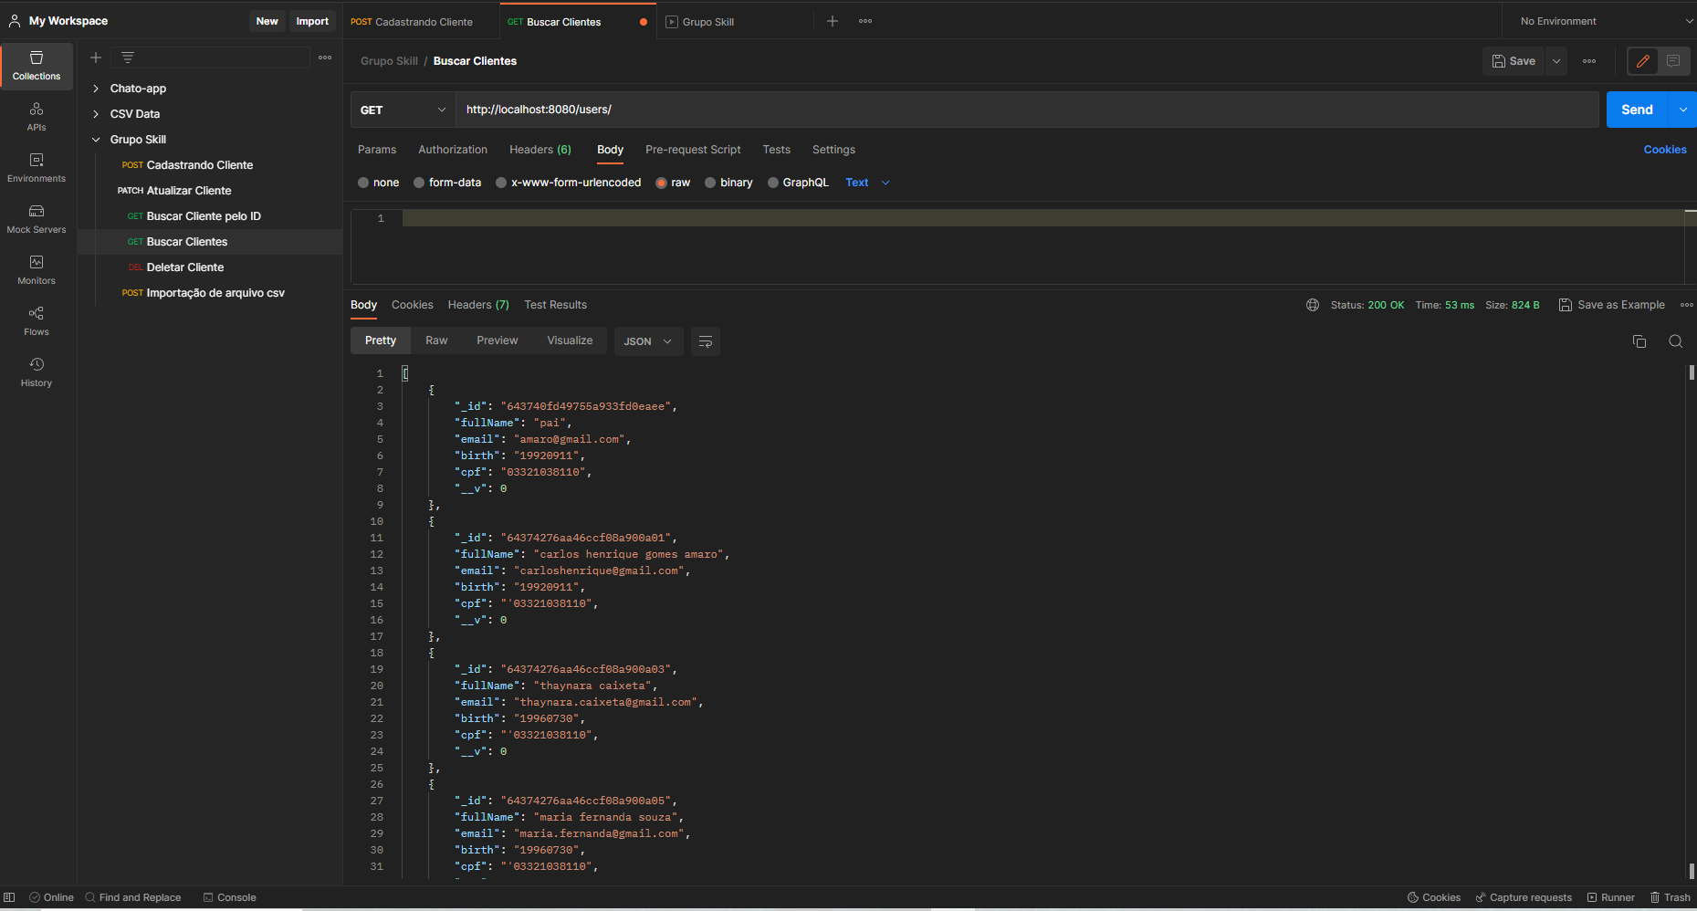The image size is (1697, 911).
Task: Open the Monitors sidebar panel
Action: click(x=37, y=270)
